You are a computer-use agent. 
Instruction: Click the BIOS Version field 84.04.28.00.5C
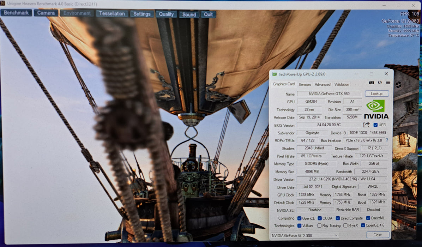click(329, 125)
